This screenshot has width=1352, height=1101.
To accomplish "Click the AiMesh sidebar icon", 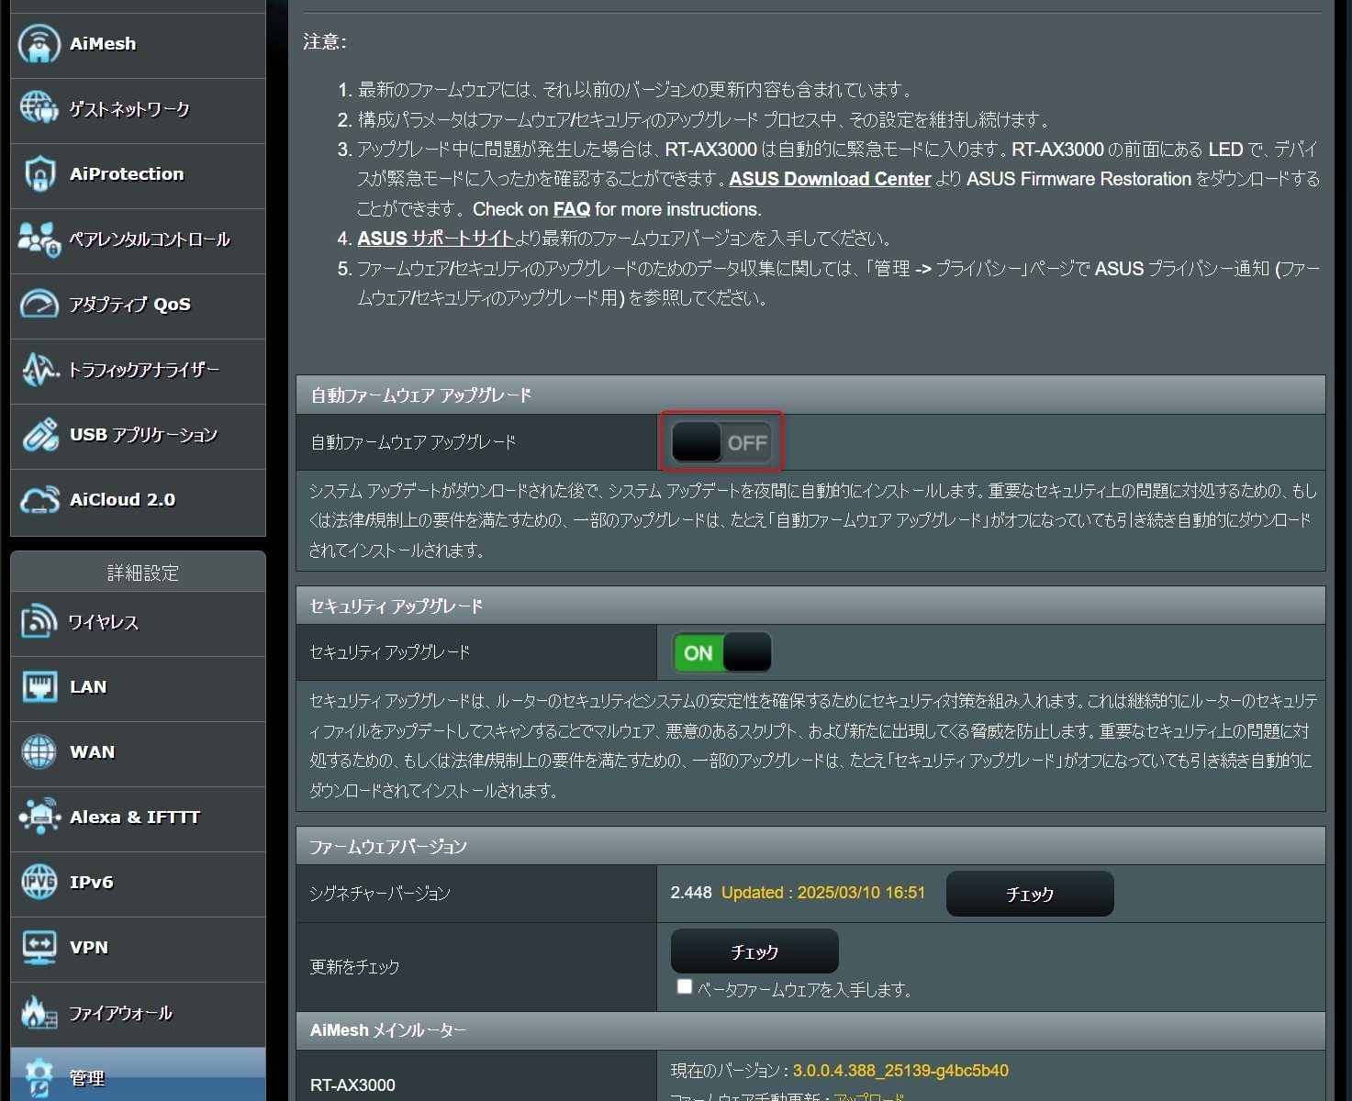I will pyautogui.click(x=39, y=44).
